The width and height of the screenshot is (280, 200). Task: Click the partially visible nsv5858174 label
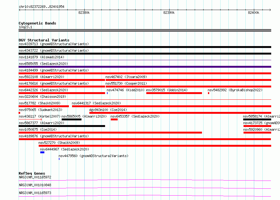261,116
